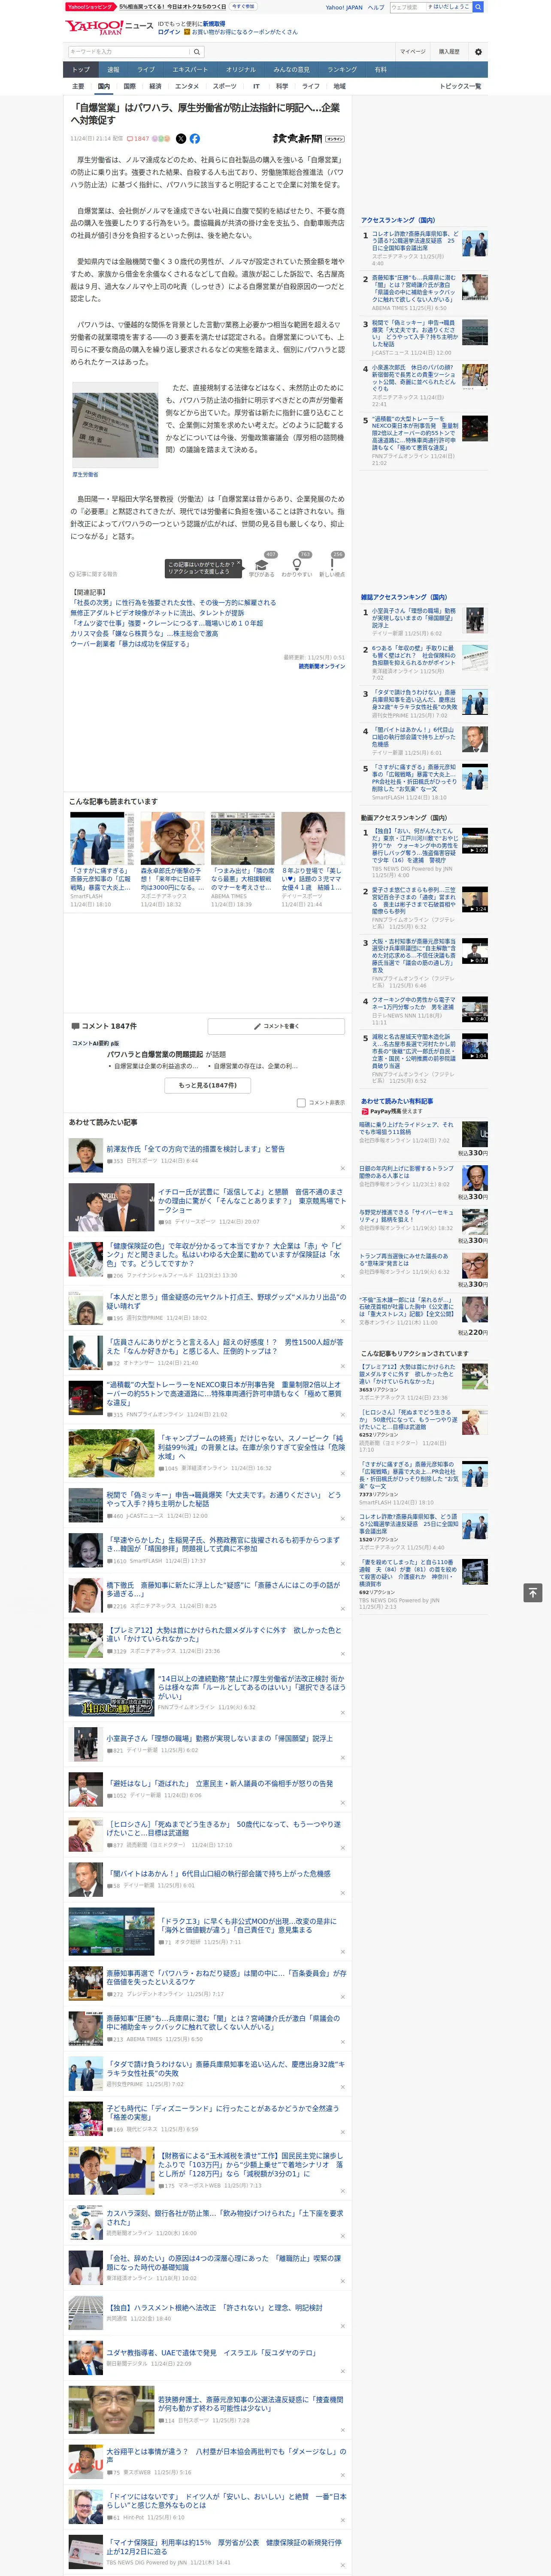Image resolution: width=551 pixels, height=2576 pixels.
Task: Select the トップ tab
Action: point(81,70)
